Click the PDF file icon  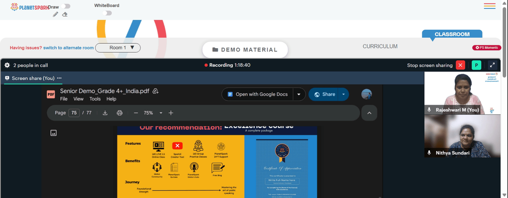coord(51,94)
